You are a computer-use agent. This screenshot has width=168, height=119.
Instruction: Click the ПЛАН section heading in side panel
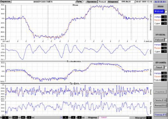coord(160,6)
